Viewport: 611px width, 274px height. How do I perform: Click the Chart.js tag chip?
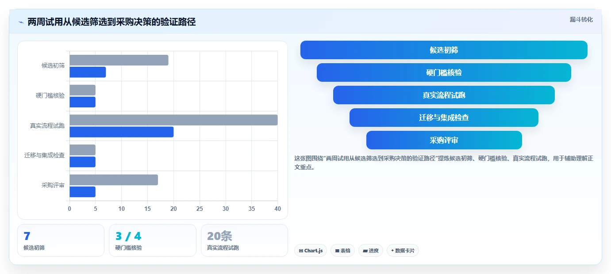pos(311,251)
